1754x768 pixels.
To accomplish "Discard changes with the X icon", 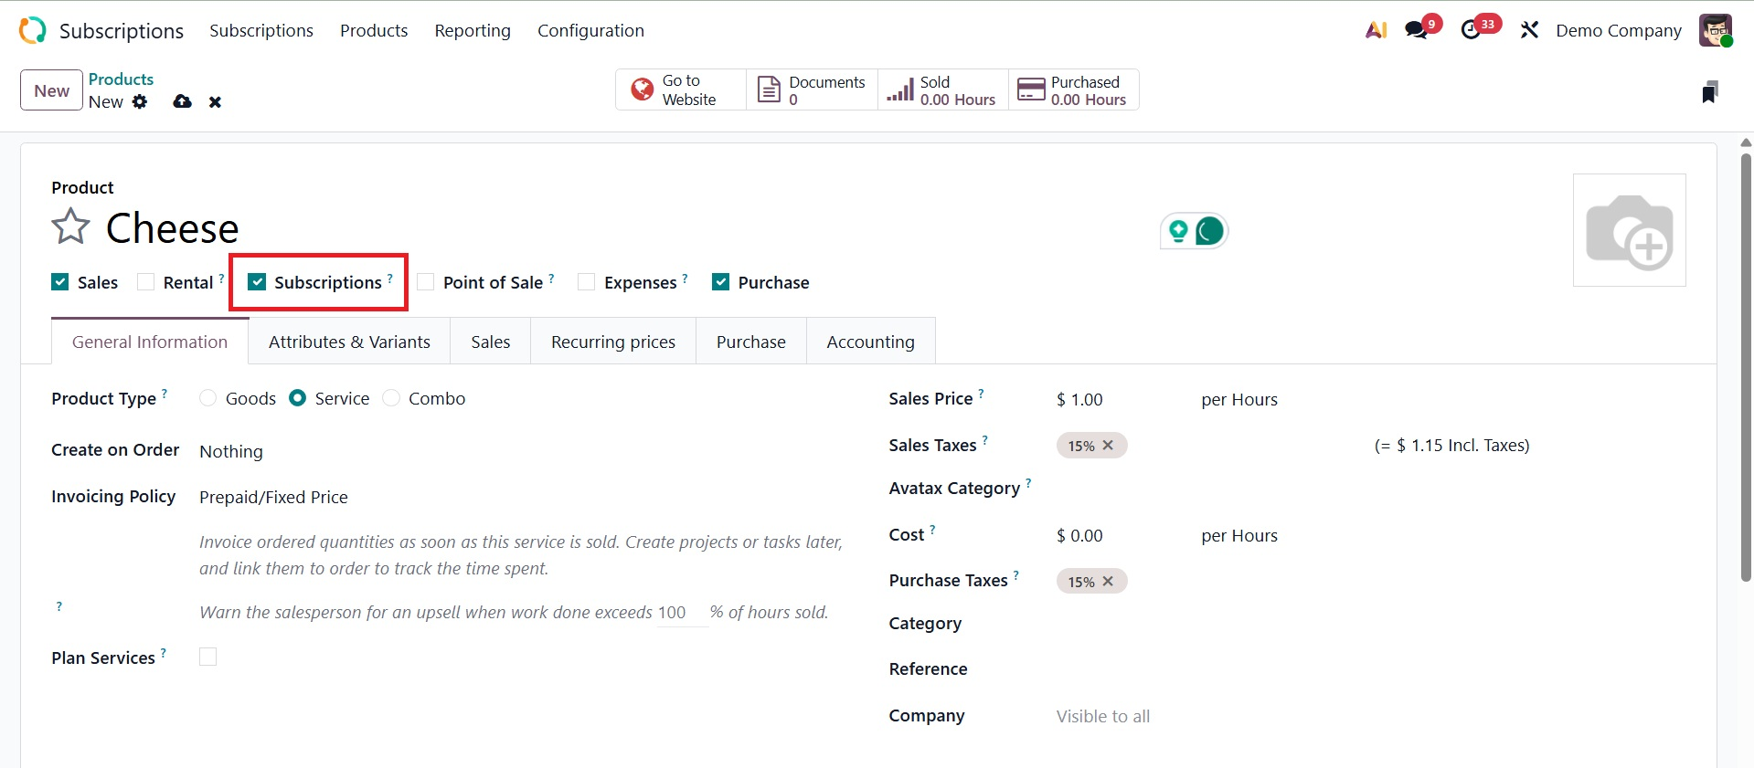I will [215, 102].
